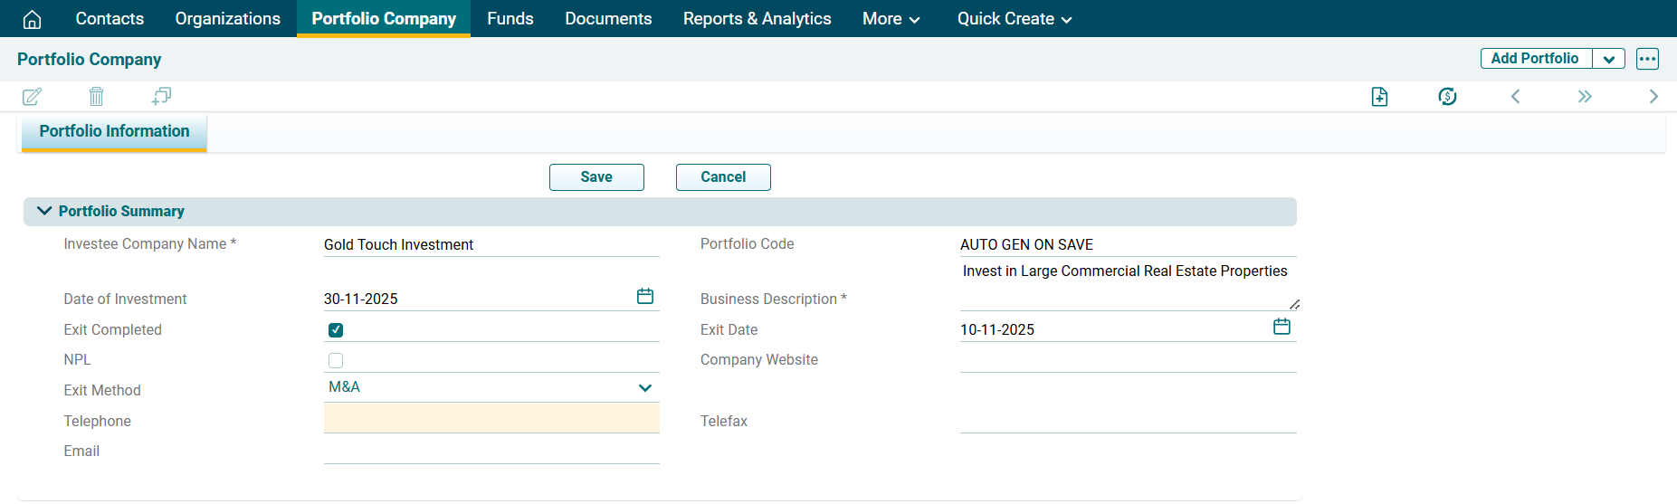The image size is (1677, 504).
Task: Click the double-chevron skip icon
Action: point(1584,97)
